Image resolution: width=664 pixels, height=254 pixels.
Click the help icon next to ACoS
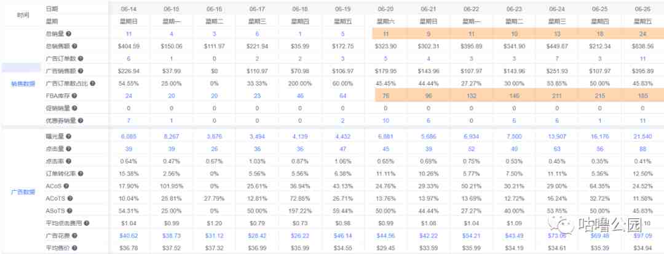coord(66,185)
